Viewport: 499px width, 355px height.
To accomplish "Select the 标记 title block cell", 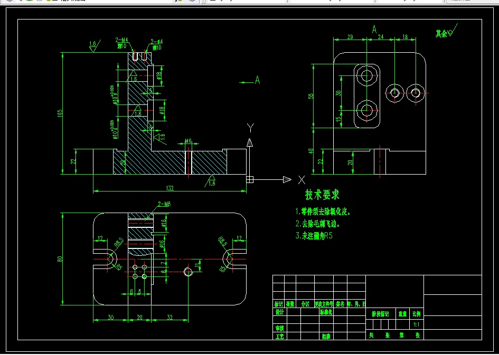I will click(x=279, y=304).
